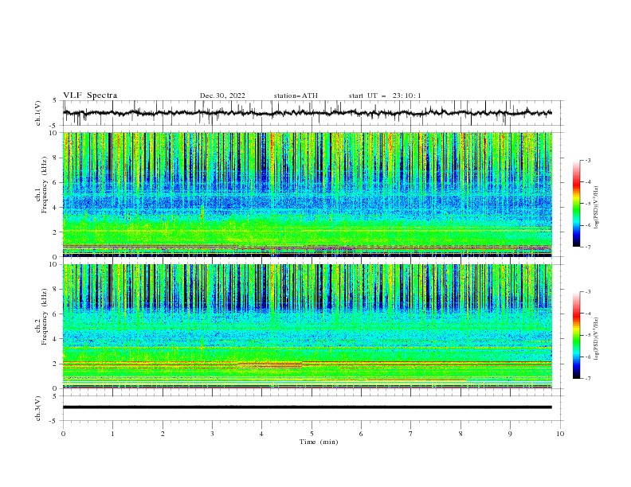Click the ch.1 colorbar "log(PSD)(V²/Hz)" label
631x487 pixels.
click(597, 208)
